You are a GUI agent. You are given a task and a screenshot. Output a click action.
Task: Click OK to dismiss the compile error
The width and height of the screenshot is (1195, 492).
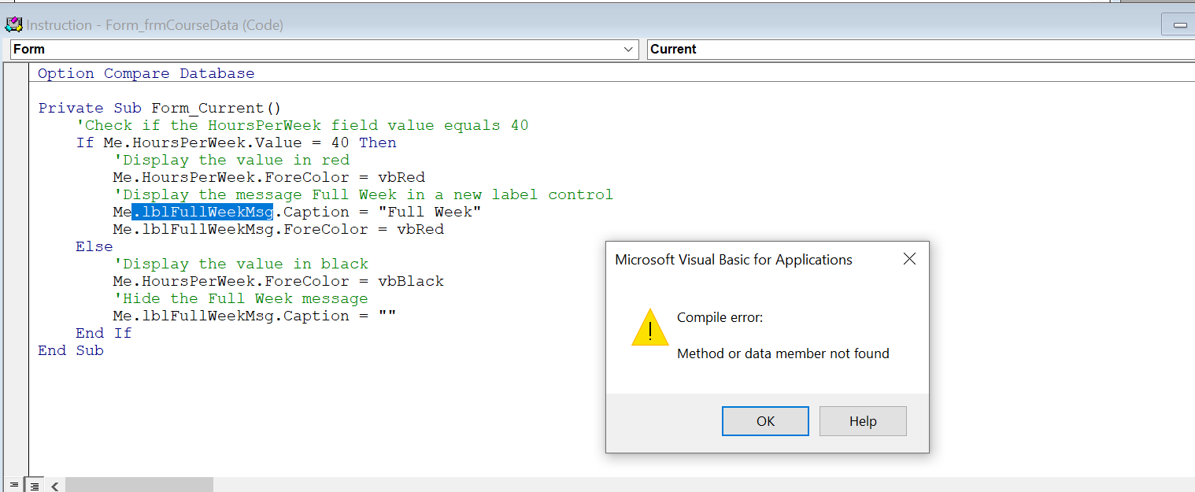[x=764, y=420]
